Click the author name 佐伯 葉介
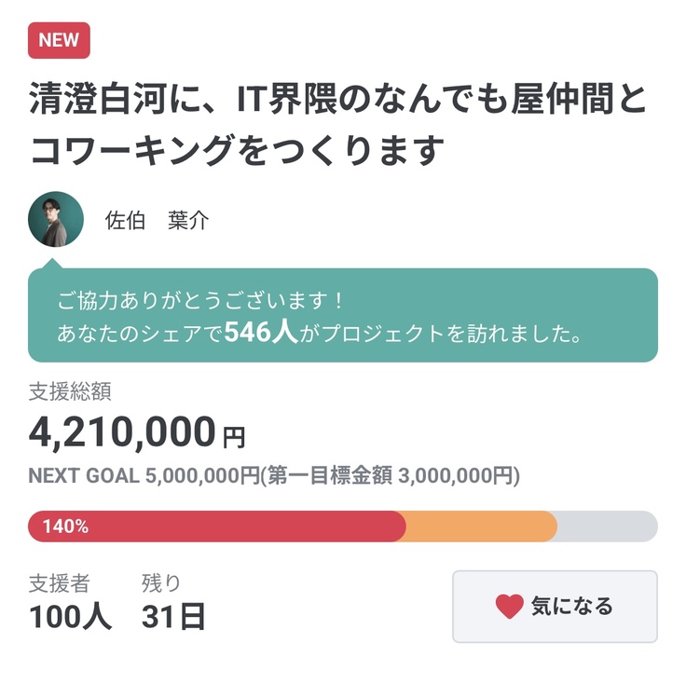This screenshot has width=686, height=684. click(157, 221)
